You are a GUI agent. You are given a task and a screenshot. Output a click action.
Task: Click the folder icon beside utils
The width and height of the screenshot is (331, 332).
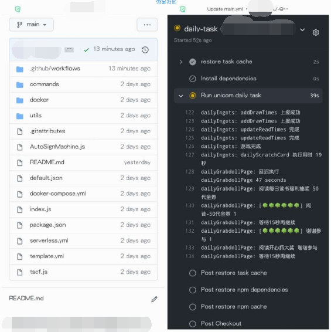point(20,116)
